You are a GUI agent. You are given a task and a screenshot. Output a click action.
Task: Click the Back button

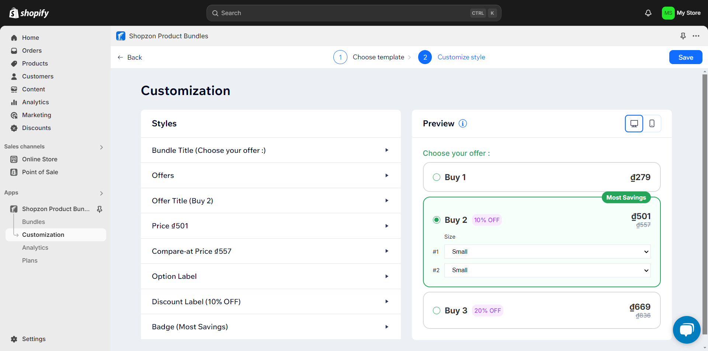click(x=129, y=57)
